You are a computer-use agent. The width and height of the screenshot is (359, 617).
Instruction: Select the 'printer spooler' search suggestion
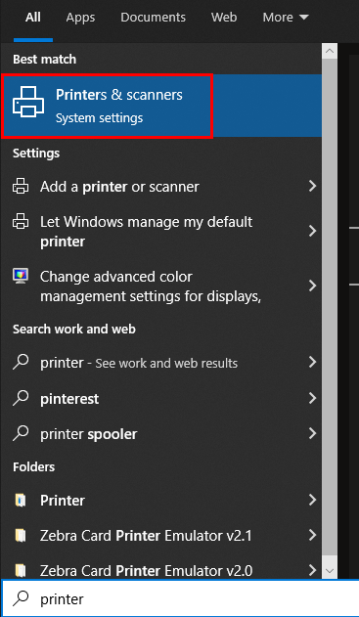161,433
